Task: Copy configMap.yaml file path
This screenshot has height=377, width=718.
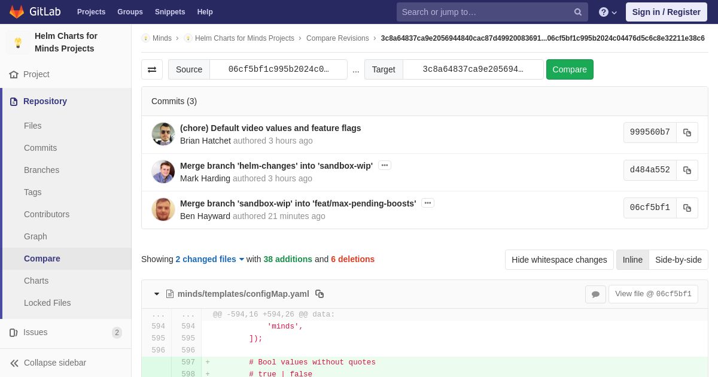Action: [320, 294]
